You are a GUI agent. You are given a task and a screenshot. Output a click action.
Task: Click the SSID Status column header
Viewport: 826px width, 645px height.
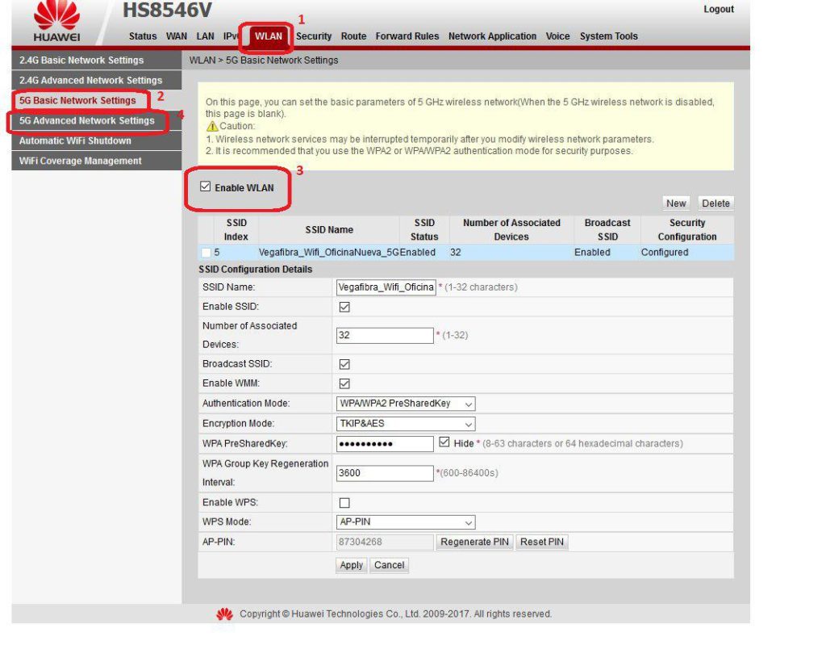424,230
